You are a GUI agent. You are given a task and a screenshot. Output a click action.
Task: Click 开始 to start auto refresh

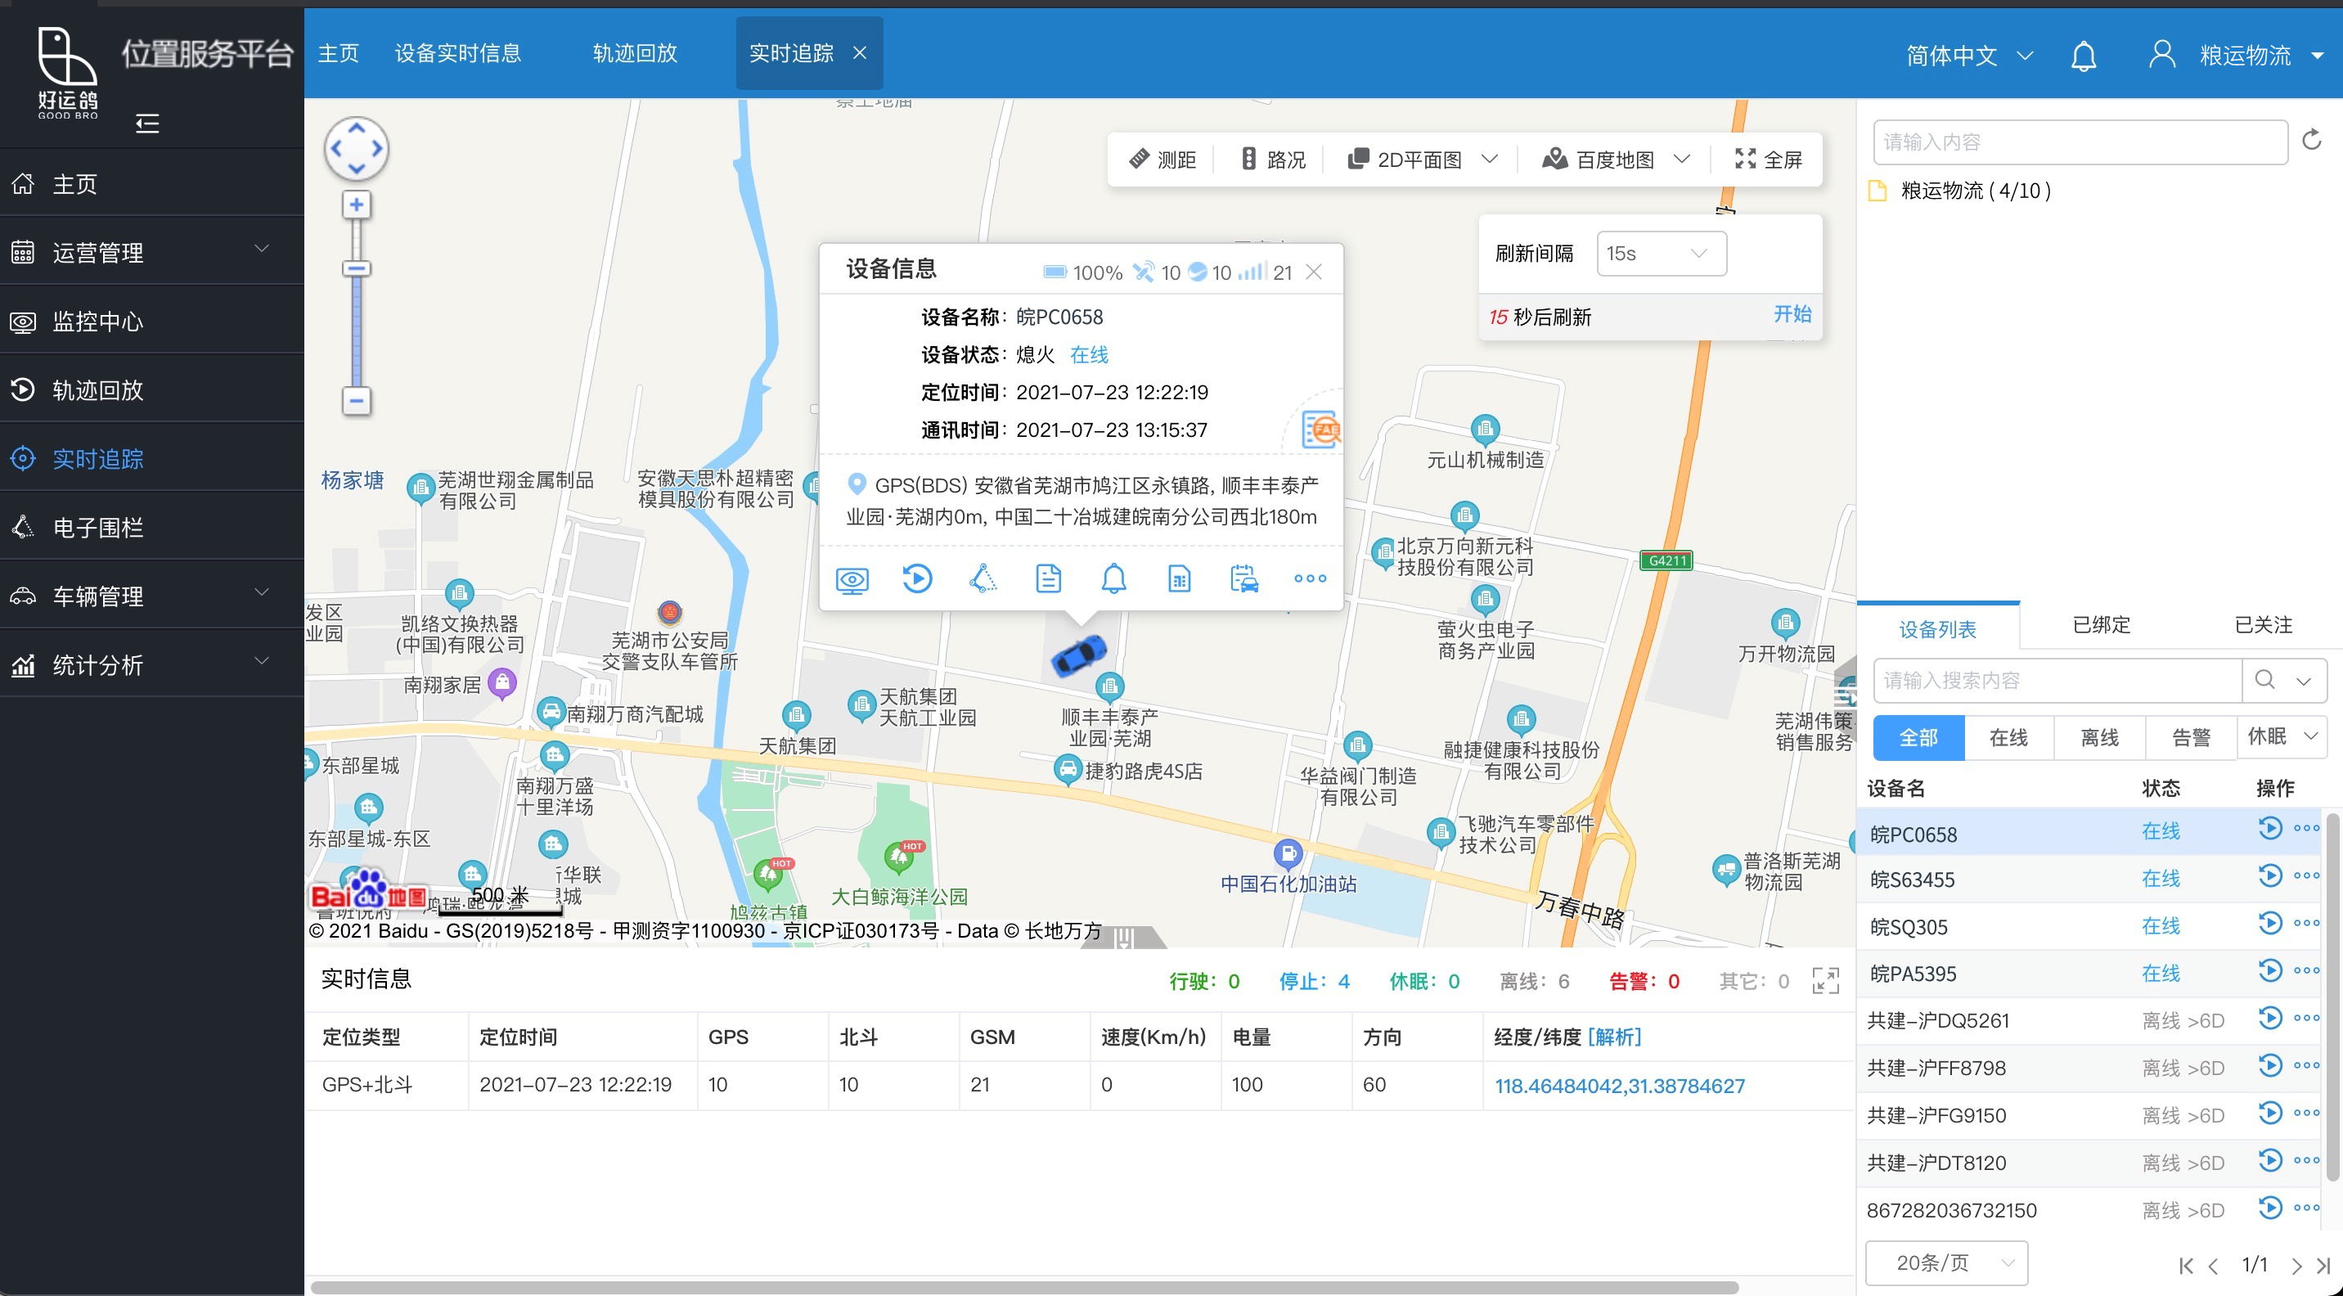(1792, 313)
